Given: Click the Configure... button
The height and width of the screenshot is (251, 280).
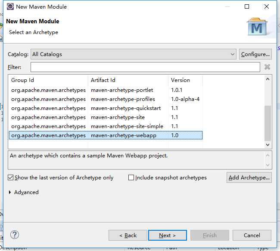Looking at the screenshot, I should [255, 54].
